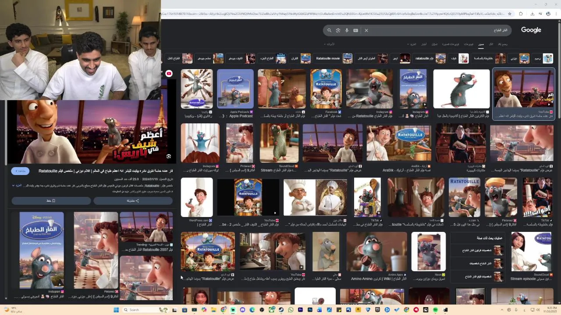Select the 'فيلم ratatouille' suggestion chip
Screen dimensions: 561x315
(430, 58)
